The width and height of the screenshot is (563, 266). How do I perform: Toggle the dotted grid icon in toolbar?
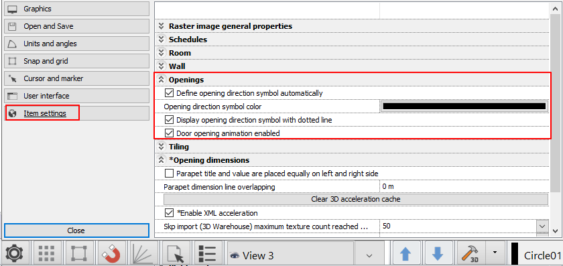click(x=46, y=254)
